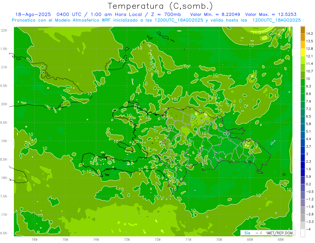Click the "22N" latitude label
315x243 pixels.
pos(4,30)
